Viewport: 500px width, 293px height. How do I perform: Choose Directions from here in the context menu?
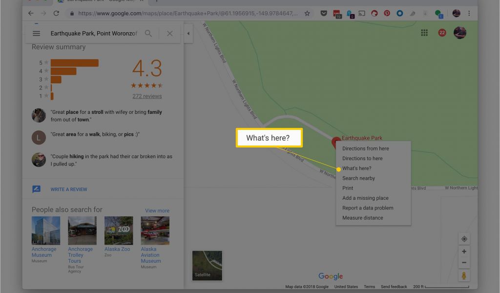[x=365, y=148]
